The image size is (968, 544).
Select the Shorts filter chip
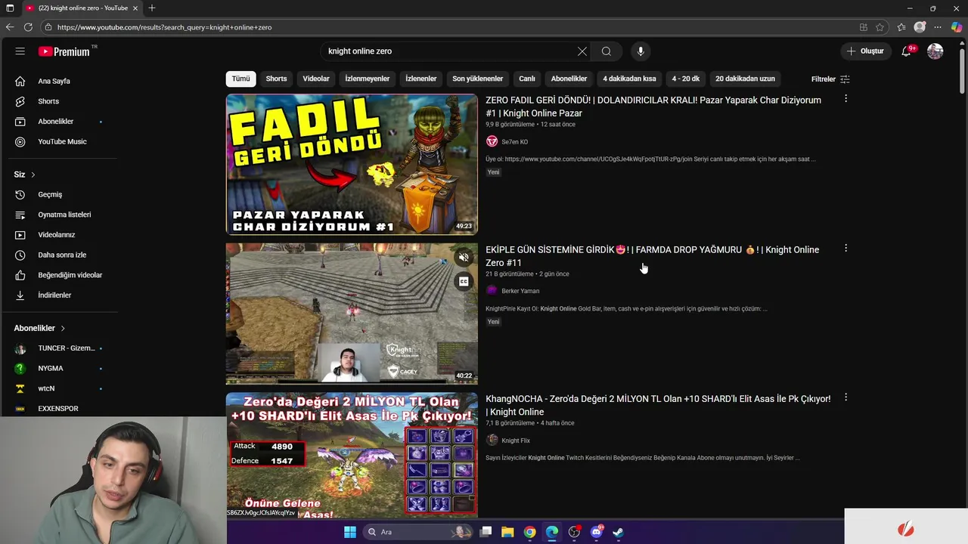276,79
